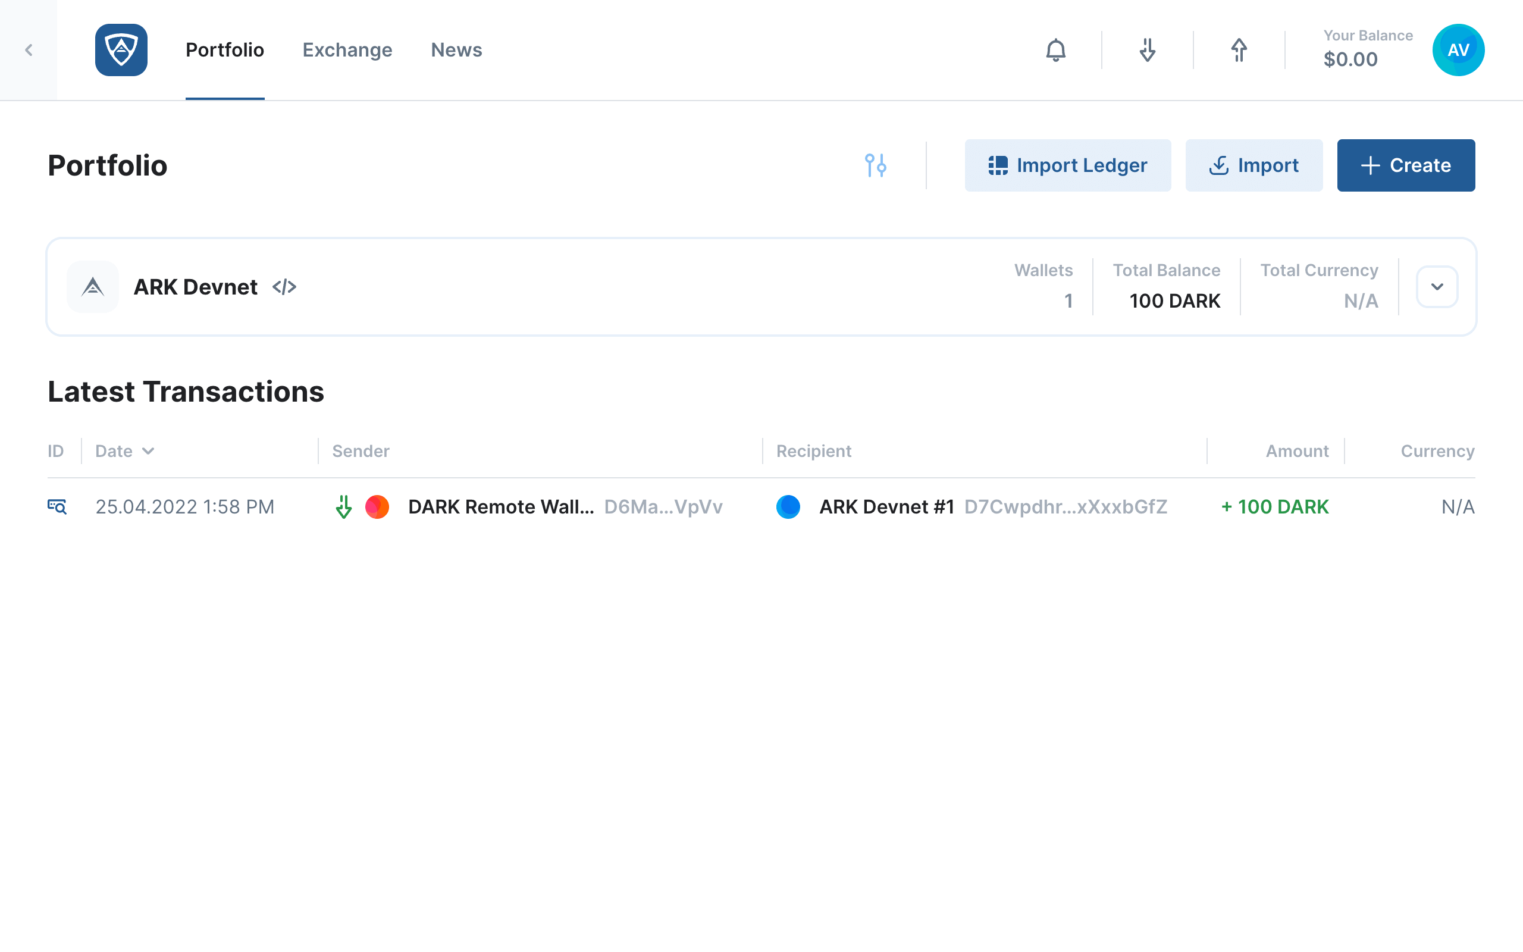Viewport: 1523px width, 952px height.
Task: Click the Currency column header
Action: pos(1437,451)
